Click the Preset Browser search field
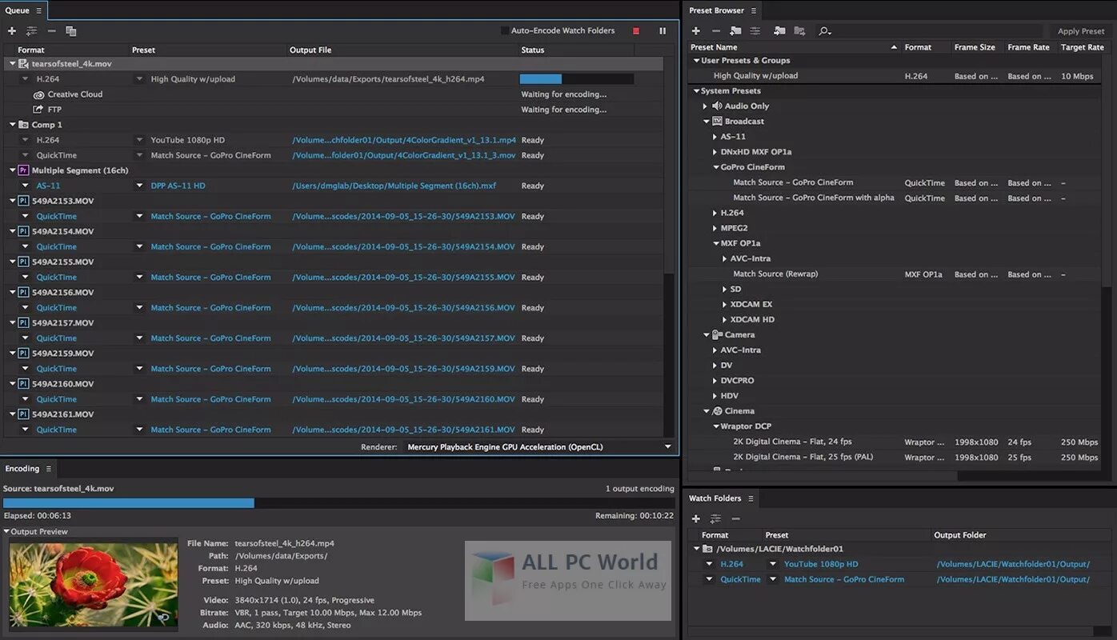Image resolution: width=1117 pixels, height=640 pixels. (931, 31)
